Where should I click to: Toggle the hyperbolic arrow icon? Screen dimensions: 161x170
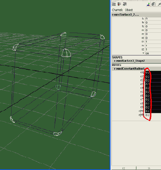[x=159, y=4]
